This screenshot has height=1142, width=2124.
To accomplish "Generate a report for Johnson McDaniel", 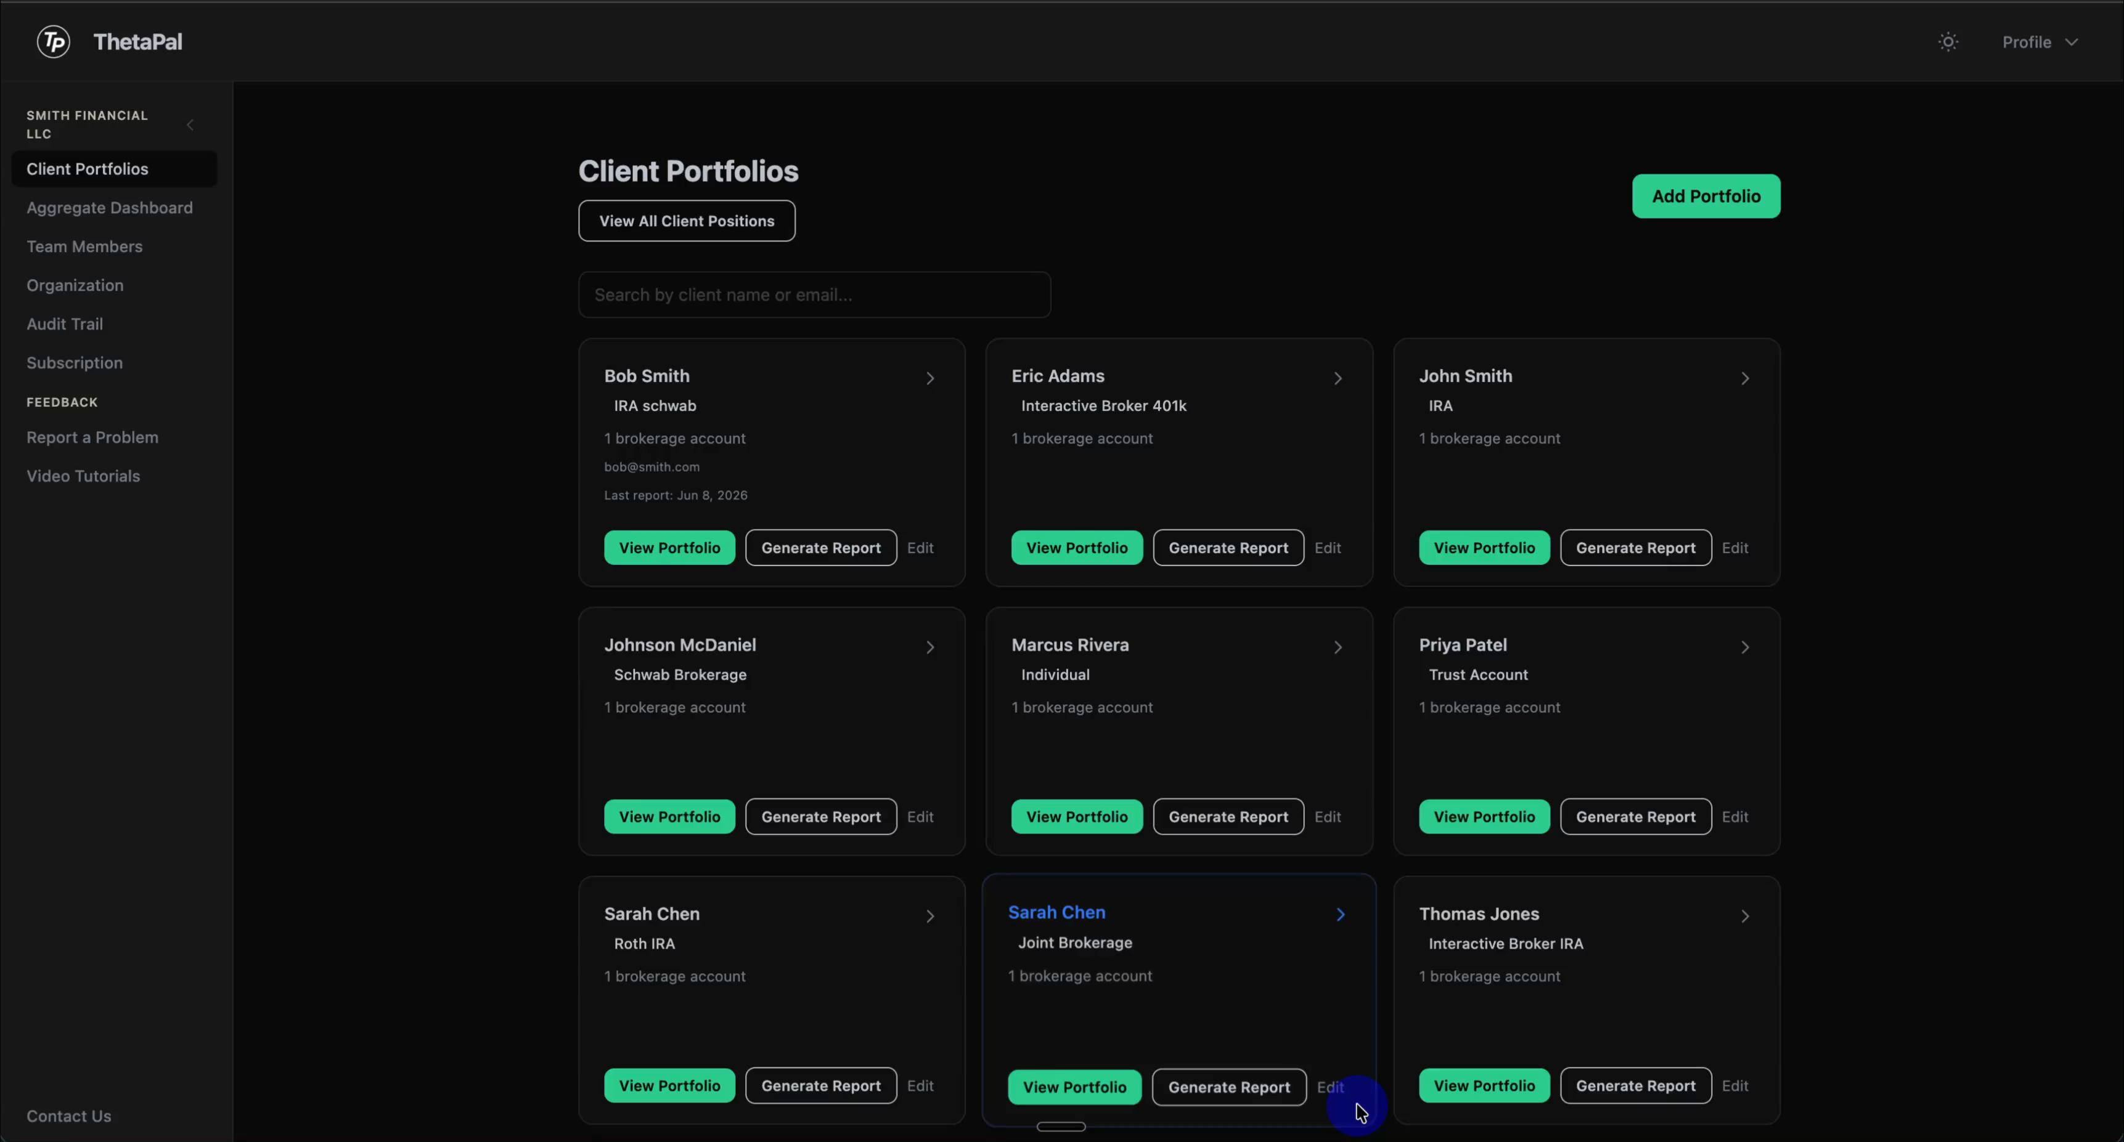I will [x=821, y=817].
